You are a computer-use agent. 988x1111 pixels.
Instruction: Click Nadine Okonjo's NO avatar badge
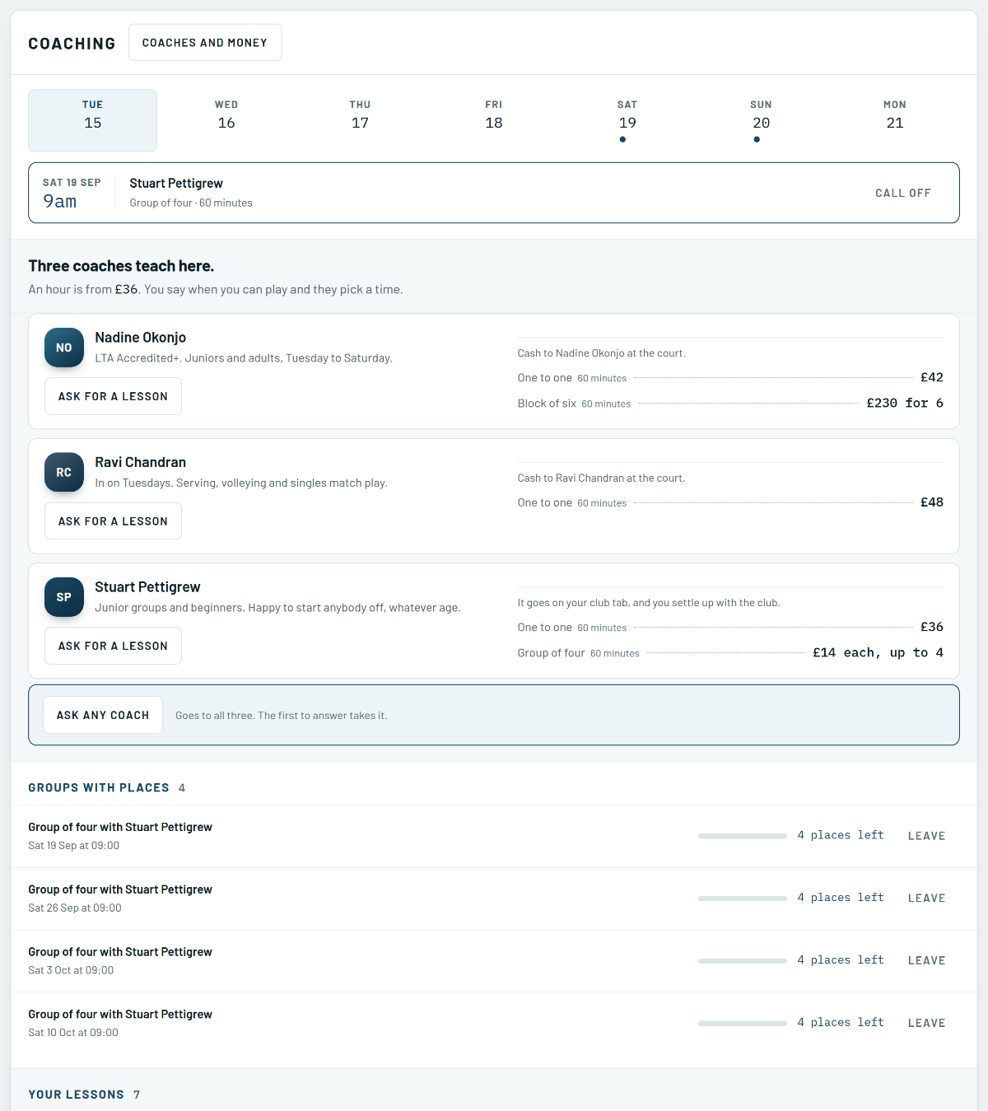[x=64, y=348]
